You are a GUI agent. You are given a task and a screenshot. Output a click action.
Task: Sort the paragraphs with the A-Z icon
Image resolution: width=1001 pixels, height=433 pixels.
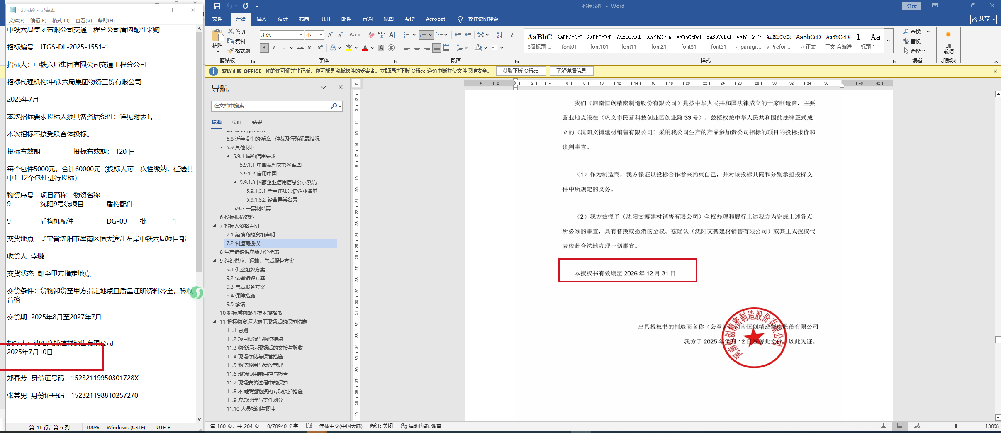point(499,35)
